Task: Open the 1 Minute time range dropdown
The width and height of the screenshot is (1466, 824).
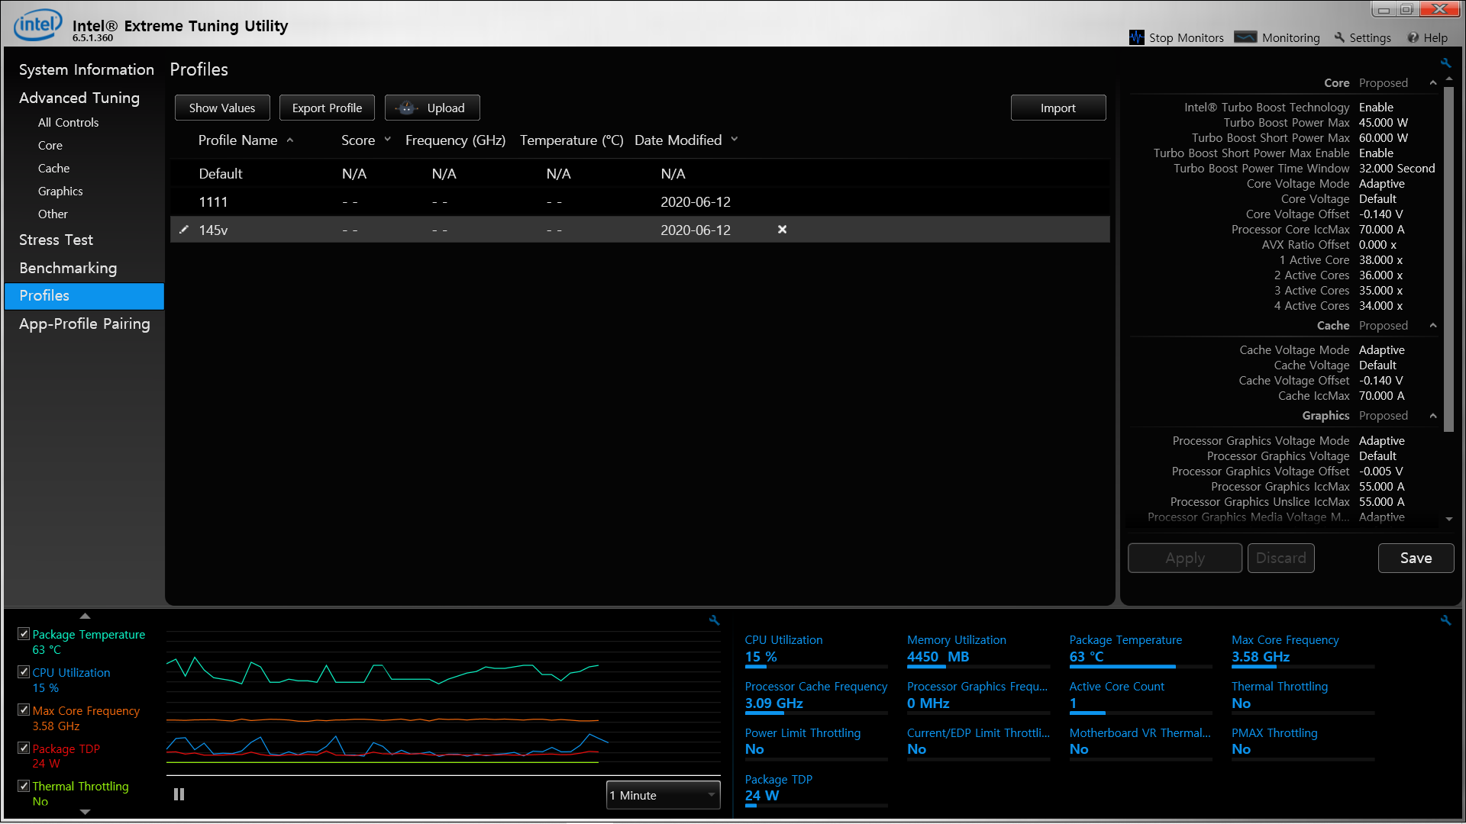Action: click(x=663, y=795)
